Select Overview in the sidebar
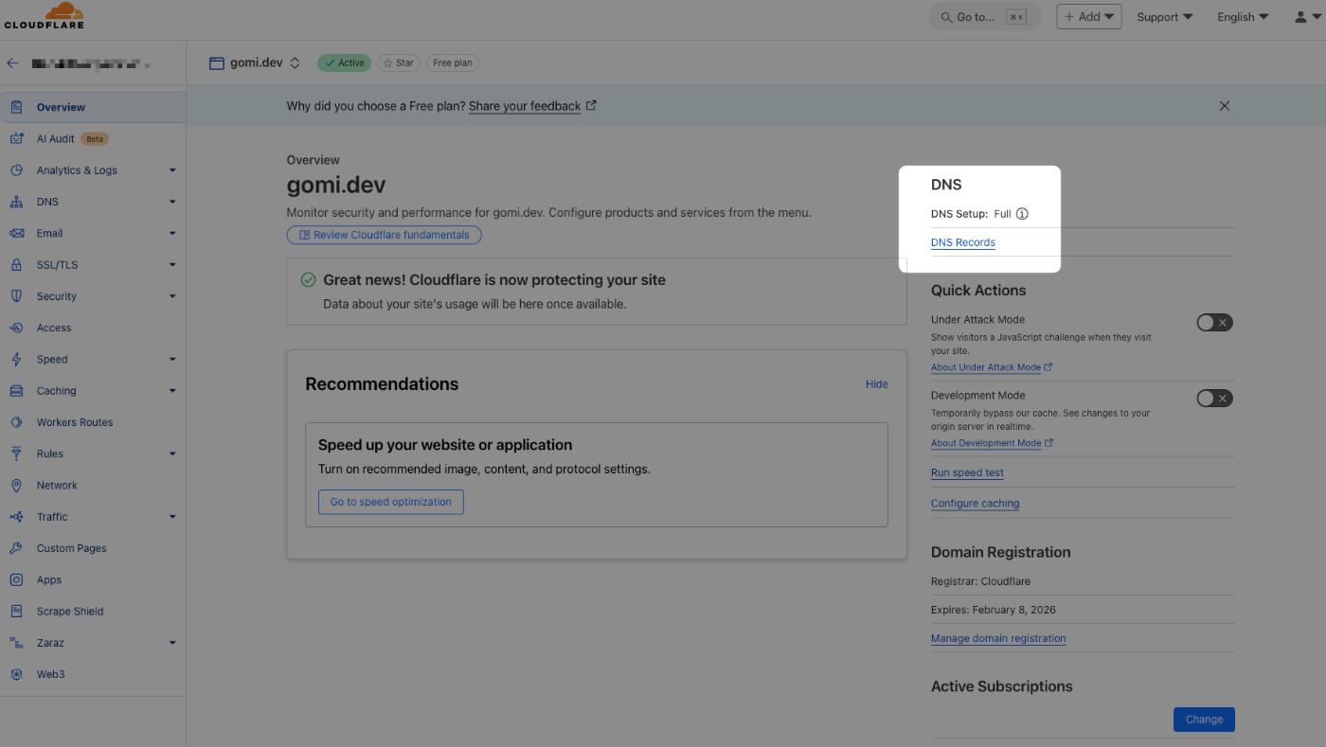1326x747 pixels. pyautogui.click(x=93, y=107)
